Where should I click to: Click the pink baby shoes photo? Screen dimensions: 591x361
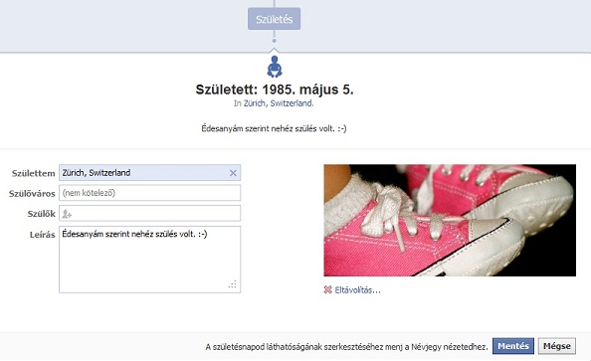coord(450,220)
